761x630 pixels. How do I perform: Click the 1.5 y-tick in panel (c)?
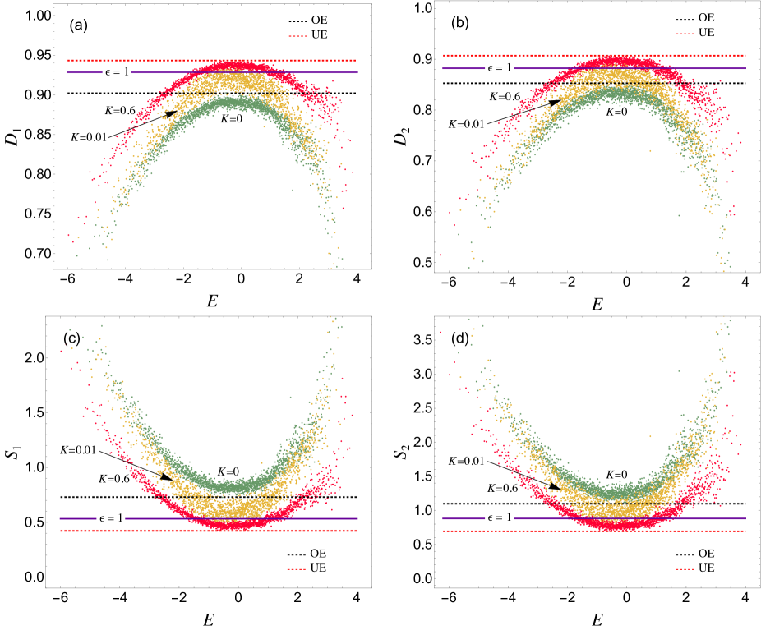(x=35, y=412)
